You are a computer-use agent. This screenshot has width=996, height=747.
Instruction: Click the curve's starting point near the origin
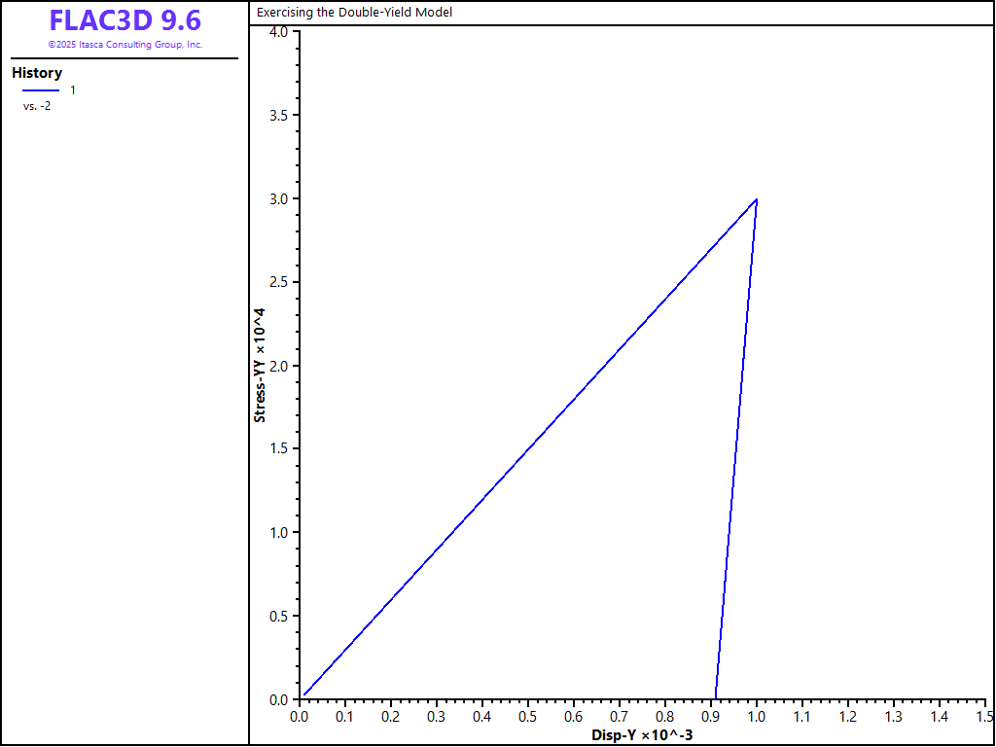pyautogui.click(x=303, y=694)
